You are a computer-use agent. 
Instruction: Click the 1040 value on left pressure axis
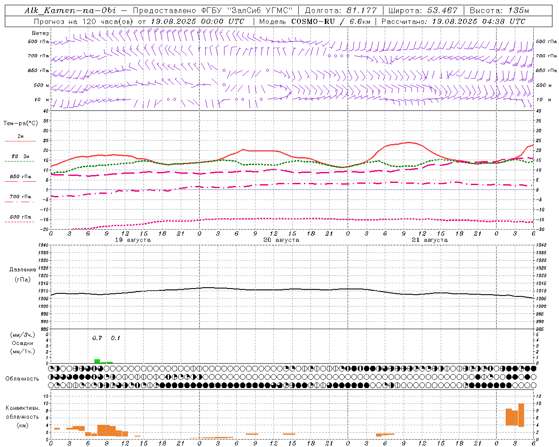pyautogui.click(x=43, y=245)
